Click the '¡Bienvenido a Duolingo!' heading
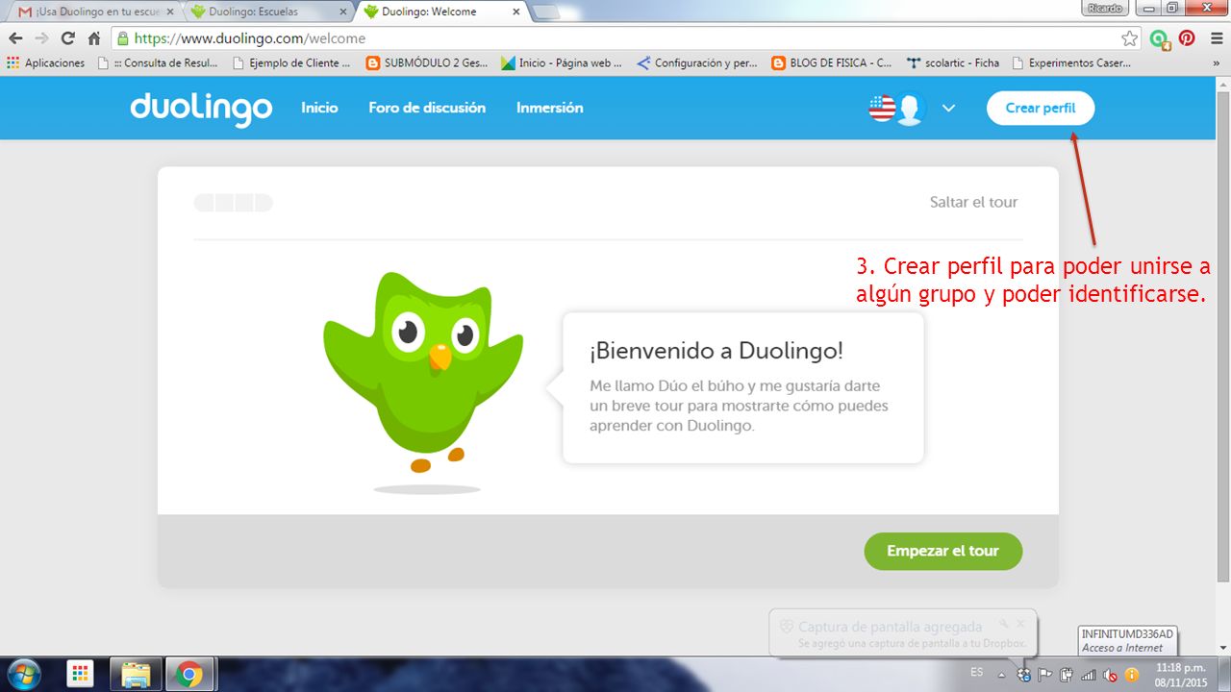 (716, 351)
